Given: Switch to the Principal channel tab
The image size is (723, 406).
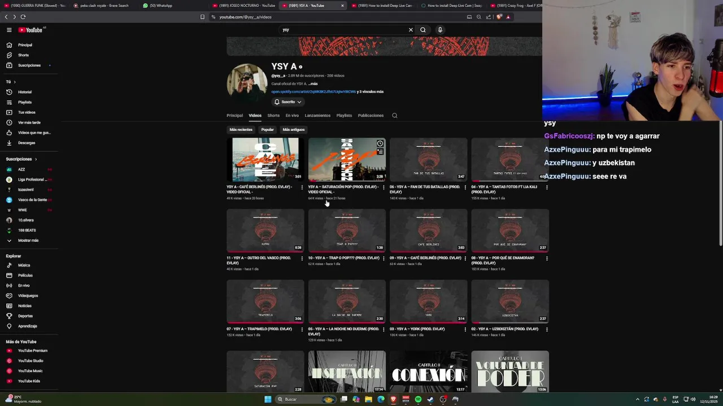Looking at the screenshot, I should click(234, 116).
